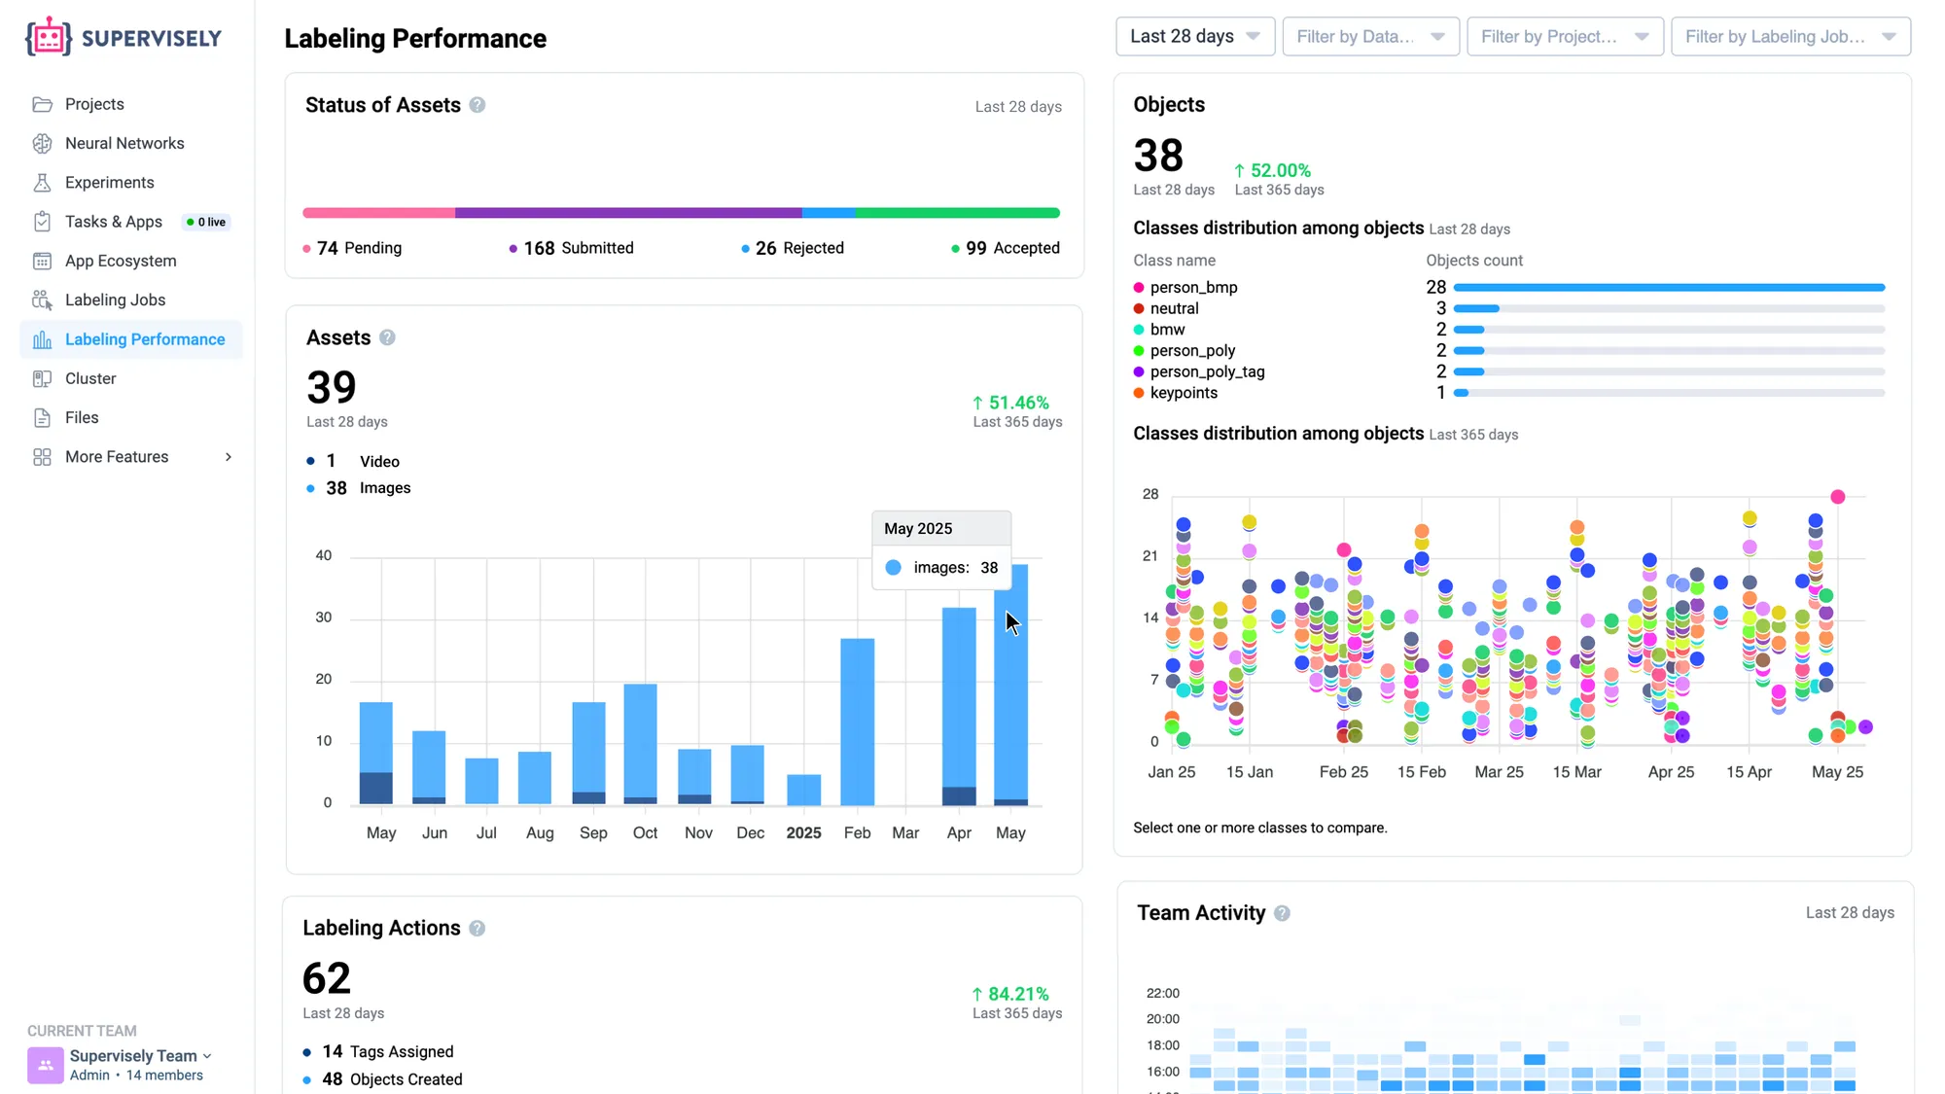Image resolution: width=1945 pixels, height=1094 pixels.
Task: Toggle Video series in Assets legend
Action: 353,461
